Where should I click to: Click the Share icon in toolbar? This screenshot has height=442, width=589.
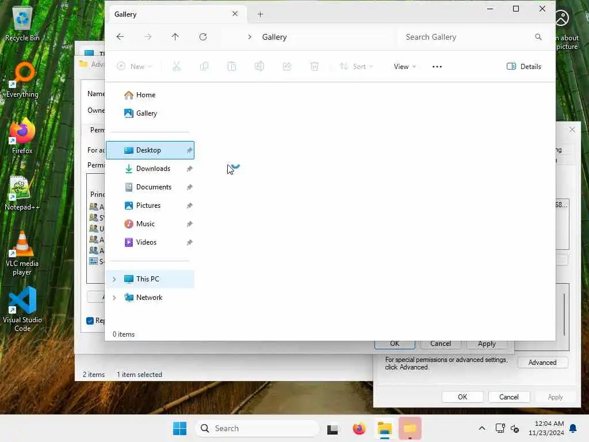tap(287, 67)
